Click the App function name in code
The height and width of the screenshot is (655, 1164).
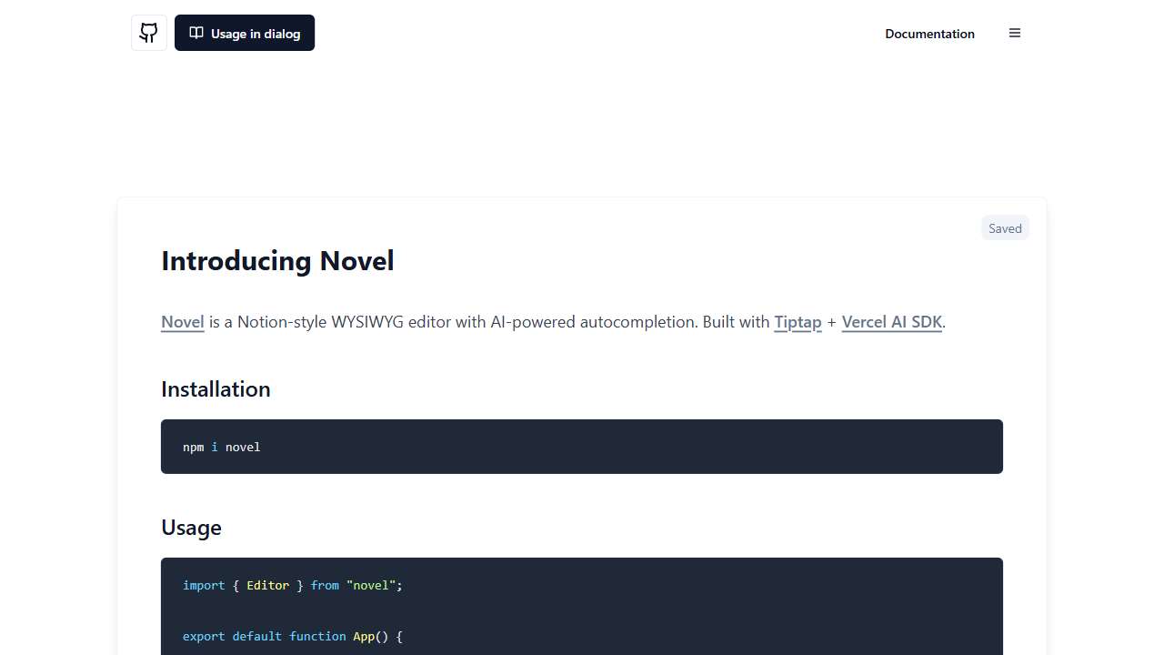tap(364, 636)
